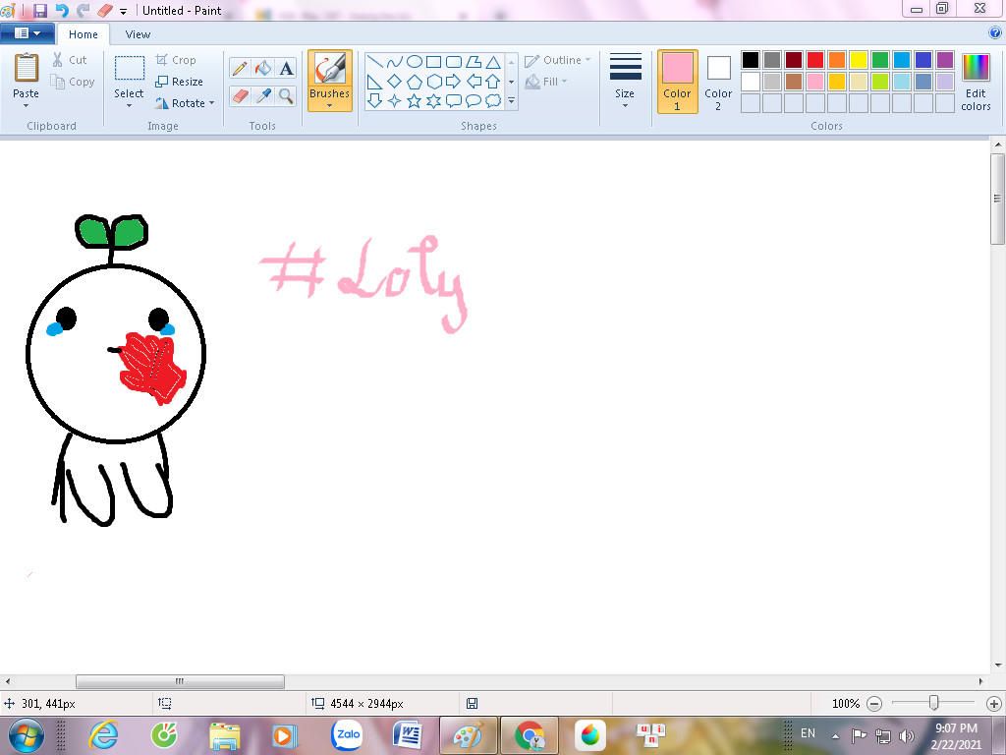Screen dimensions: 1006x755
Task: Open the shape Outline dropdown
Action: pos(557,60)
